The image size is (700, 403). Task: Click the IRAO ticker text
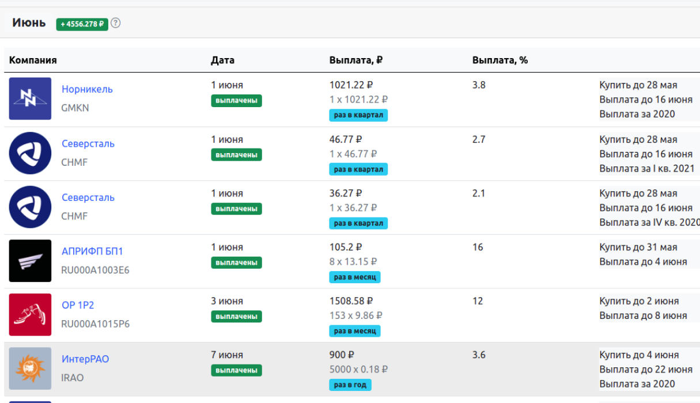coord(73,378)
